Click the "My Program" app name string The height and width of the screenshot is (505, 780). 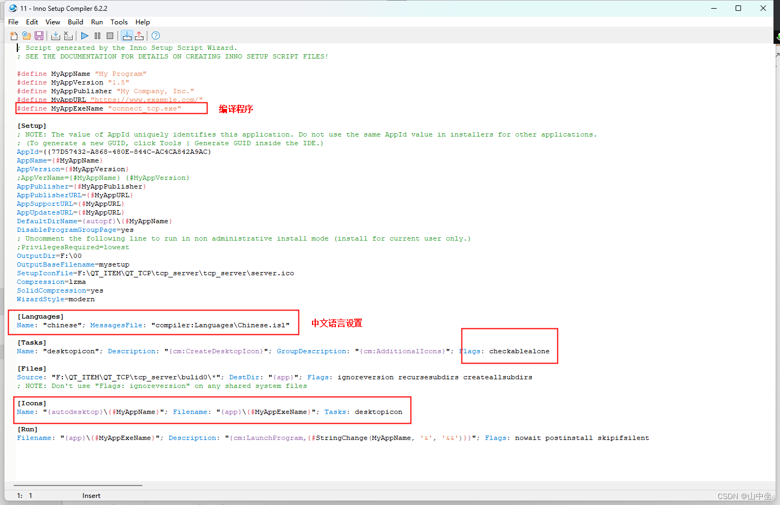(121, 74)
